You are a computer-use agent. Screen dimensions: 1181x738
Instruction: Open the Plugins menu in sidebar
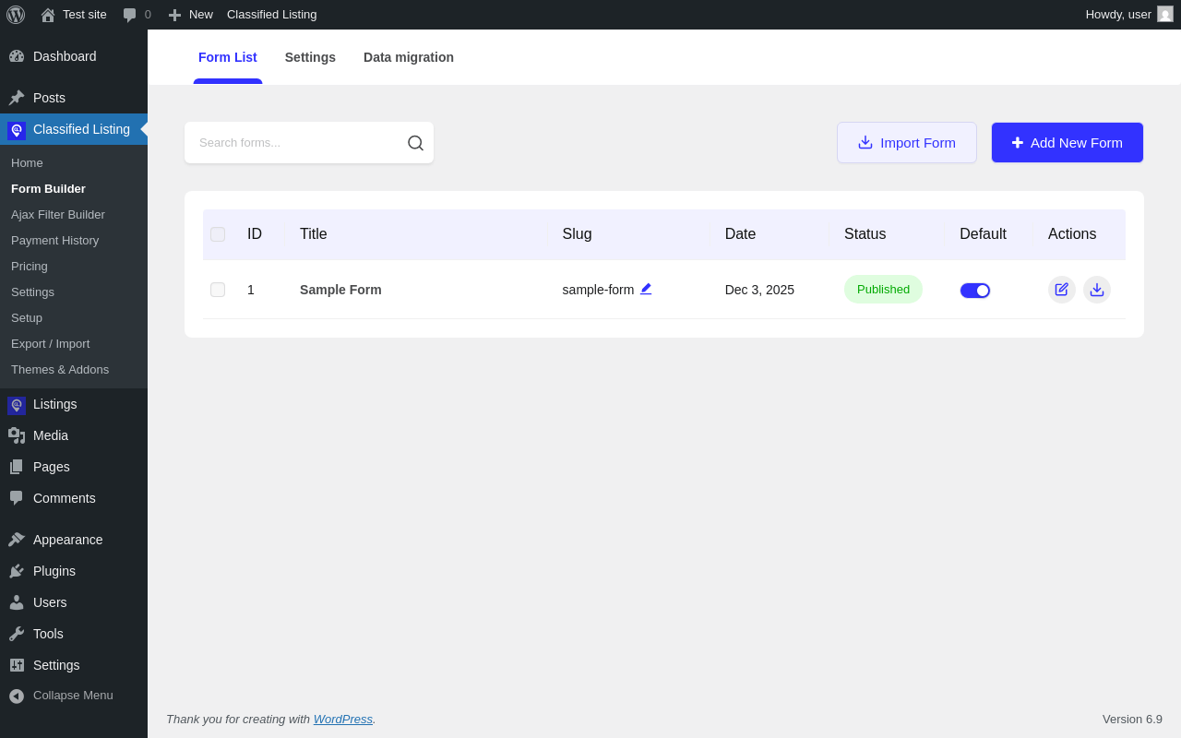pyautogui.click(x=54, y=571)
